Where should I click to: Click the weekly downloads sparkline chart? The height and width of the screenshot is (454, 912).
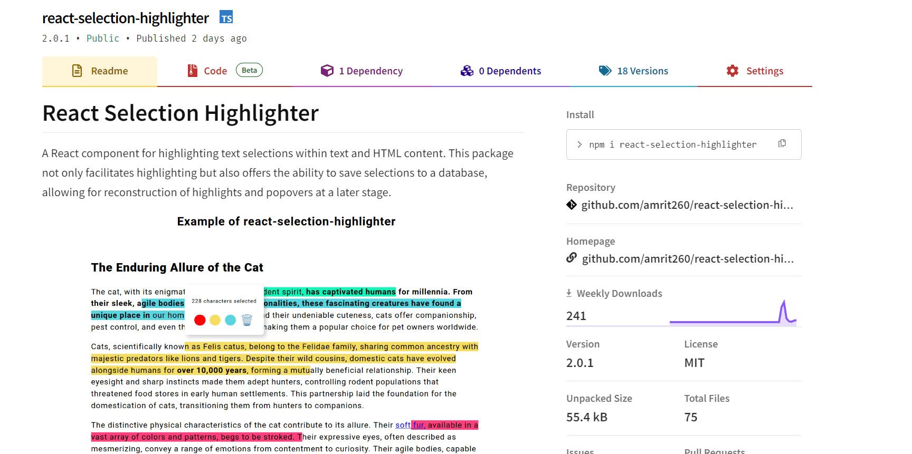click(733, 314)
